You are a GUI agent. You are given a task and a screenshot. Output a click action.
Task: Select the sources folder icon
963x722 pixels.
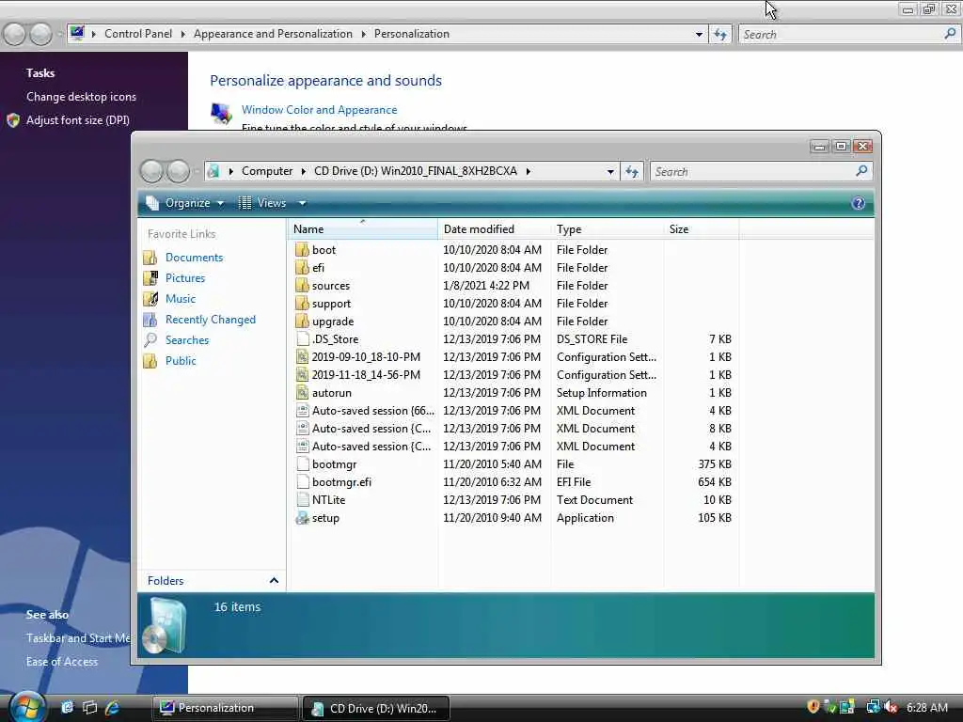(302, 285)
